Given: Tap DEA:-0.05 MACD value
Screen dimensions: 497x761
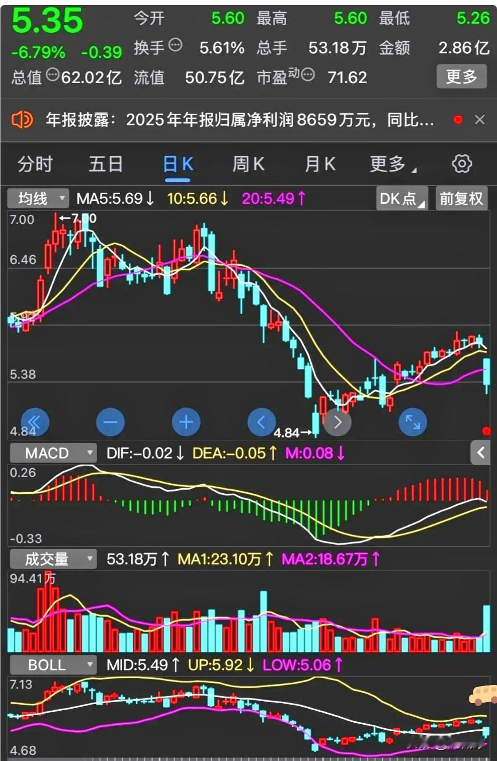Looking at the screenshot, I should [x=235, y=453].
